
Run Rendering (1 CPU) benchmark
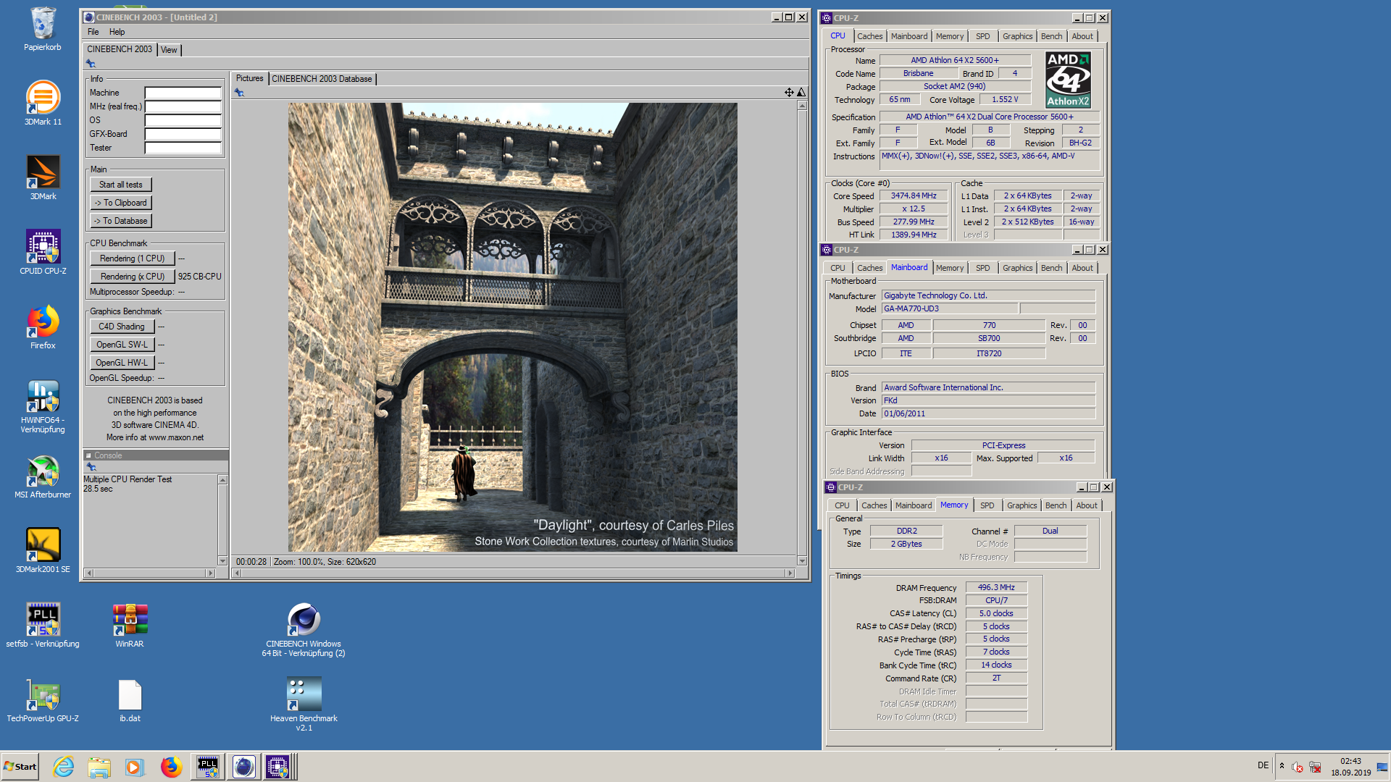click(133, 258)
